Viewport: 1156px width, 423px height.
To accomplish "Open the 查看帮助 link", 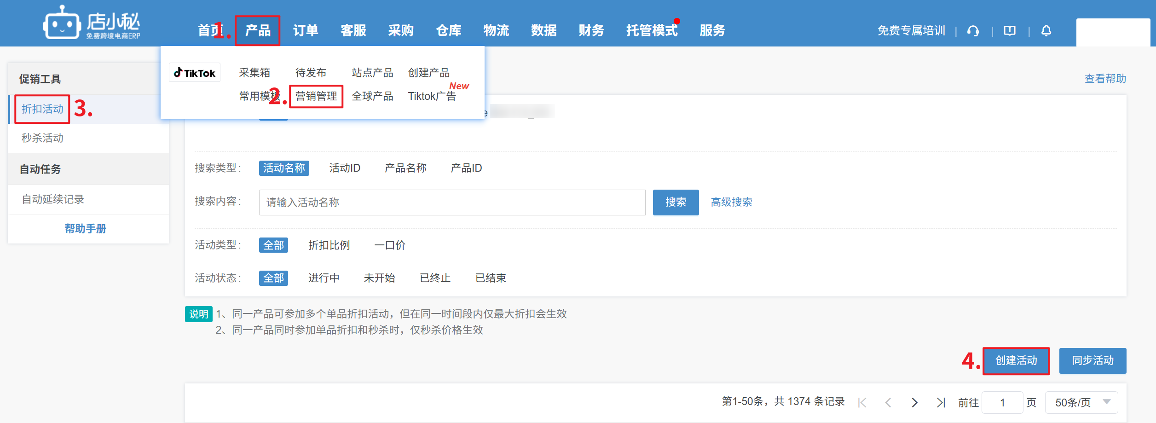I will tap(1105, 79).
